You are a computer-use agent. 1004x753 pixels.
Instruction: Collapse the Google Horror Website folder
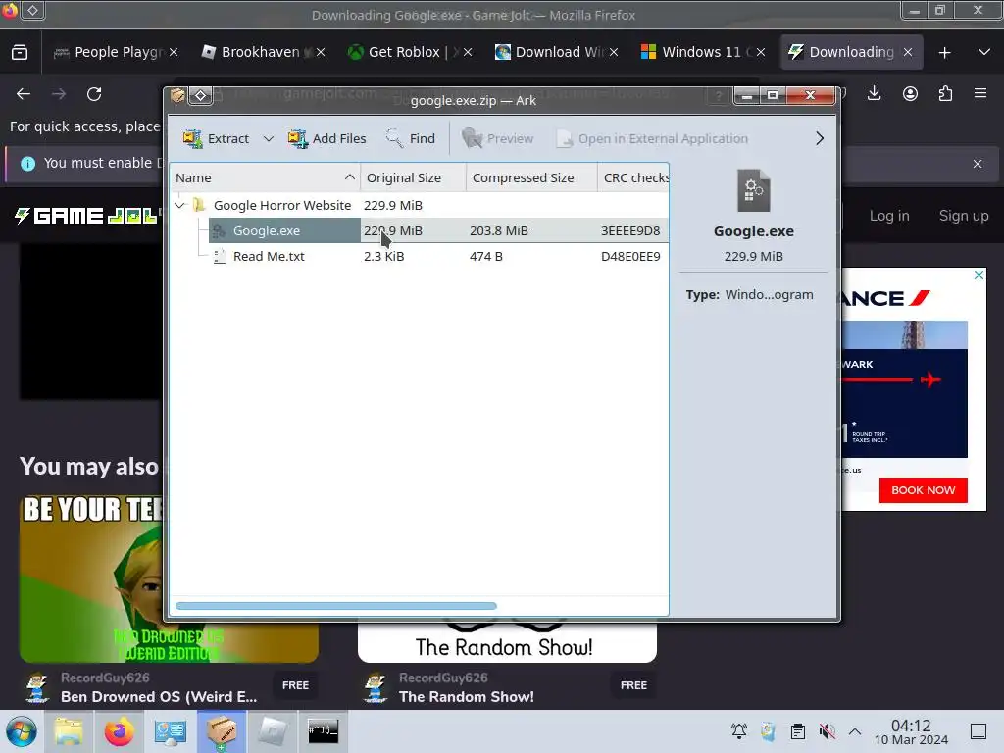click(x=180, y=205)
